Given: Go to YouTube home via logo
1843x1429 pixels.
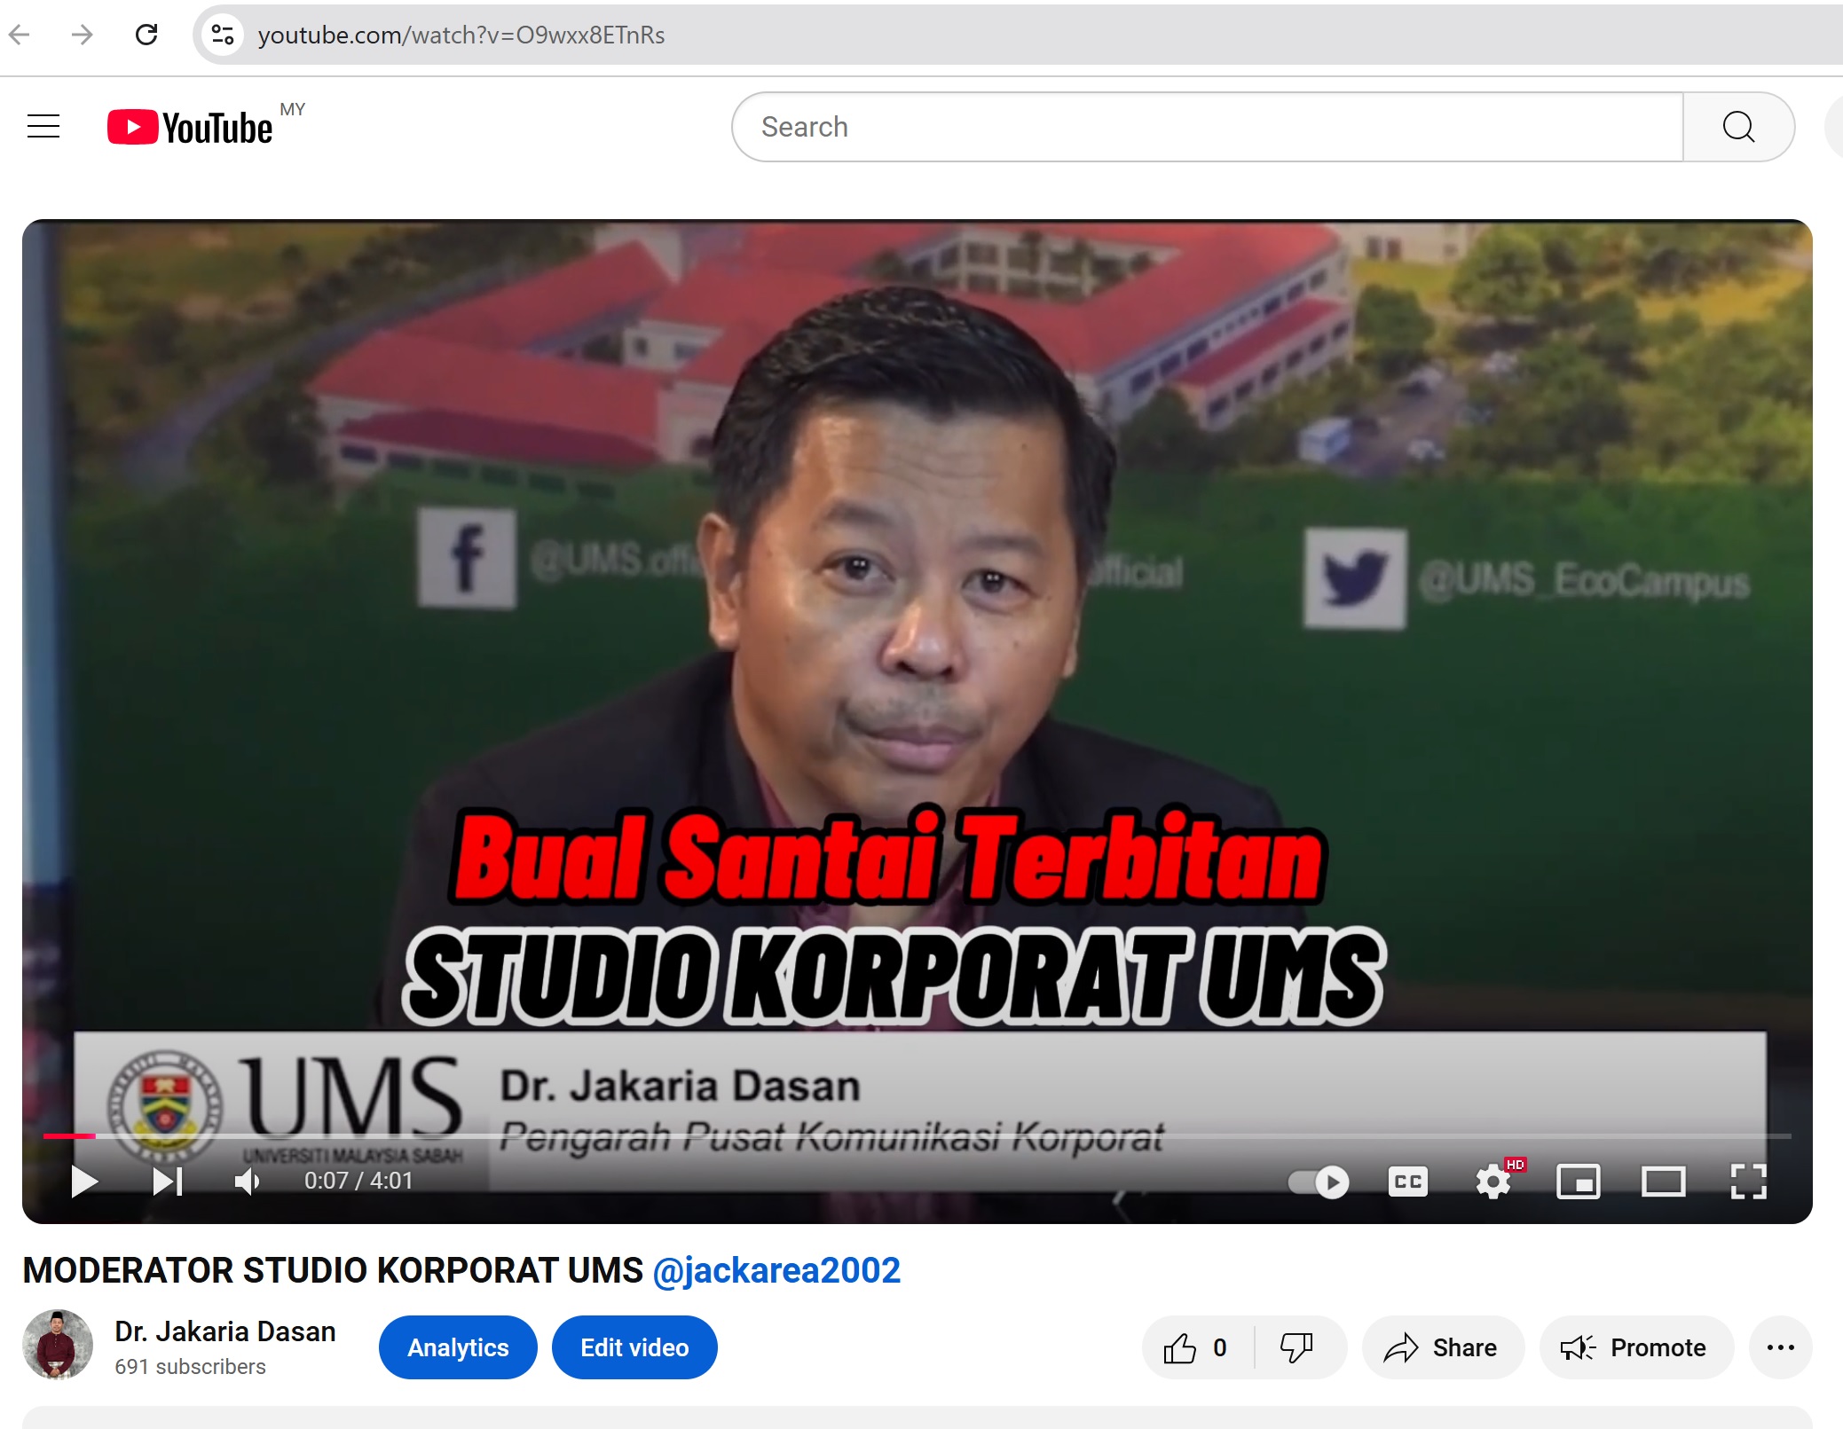Looking at the screenshot, I should tap(190, 127).
